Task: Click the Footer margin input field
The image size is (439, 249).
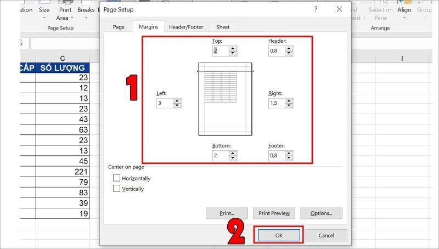Action: pyautogui.click(x=277, y=156)
